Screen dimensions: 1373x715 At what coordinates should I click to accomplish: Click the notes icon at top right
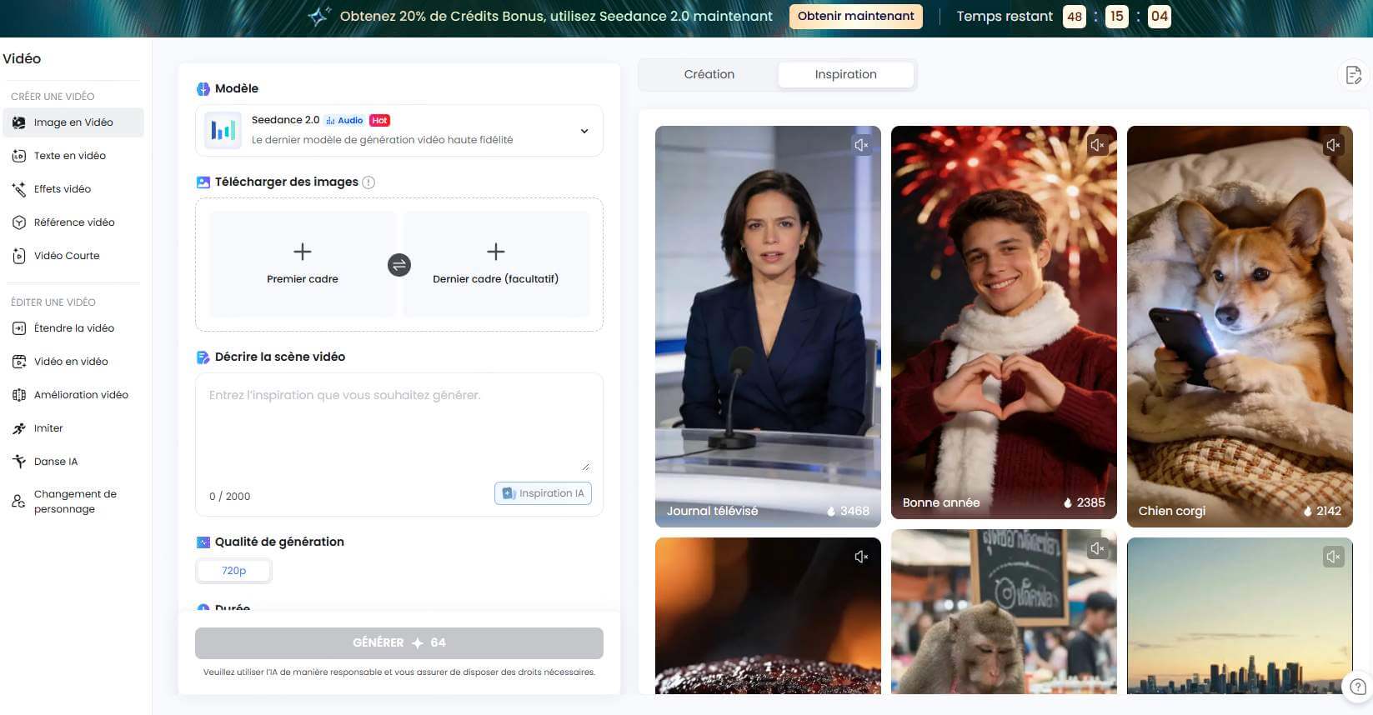tap(1353, 76)
